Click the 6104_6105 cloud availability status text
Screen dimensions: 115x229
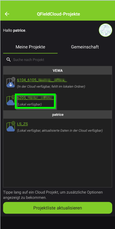51,86
